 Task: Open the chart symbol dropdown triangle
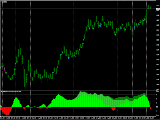1,2
